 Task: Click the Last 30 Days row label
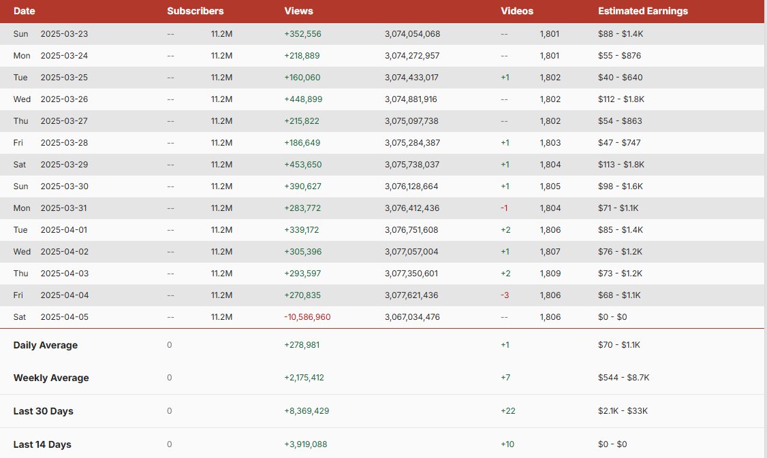(x=43, y=411)
